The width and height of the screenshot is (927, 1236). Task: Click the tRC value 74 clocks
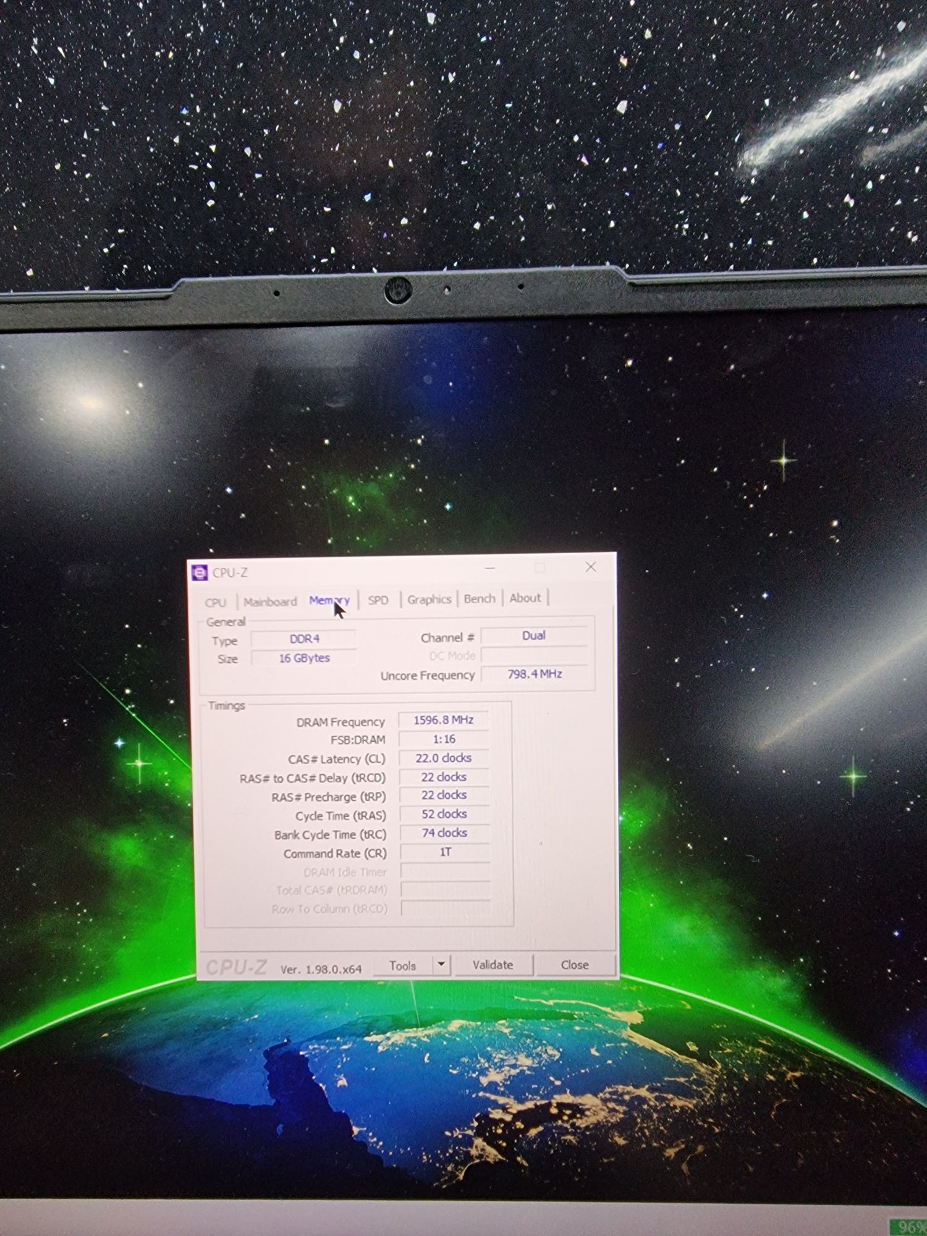tap(444, 833)
